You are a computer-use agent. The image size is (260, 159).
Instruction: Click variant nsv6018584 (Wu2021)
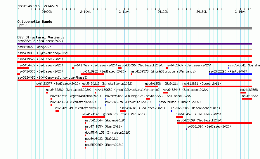(162, 84)
